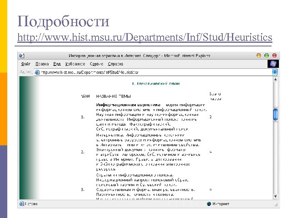Click row number 1. in the table

pos(82,117)
